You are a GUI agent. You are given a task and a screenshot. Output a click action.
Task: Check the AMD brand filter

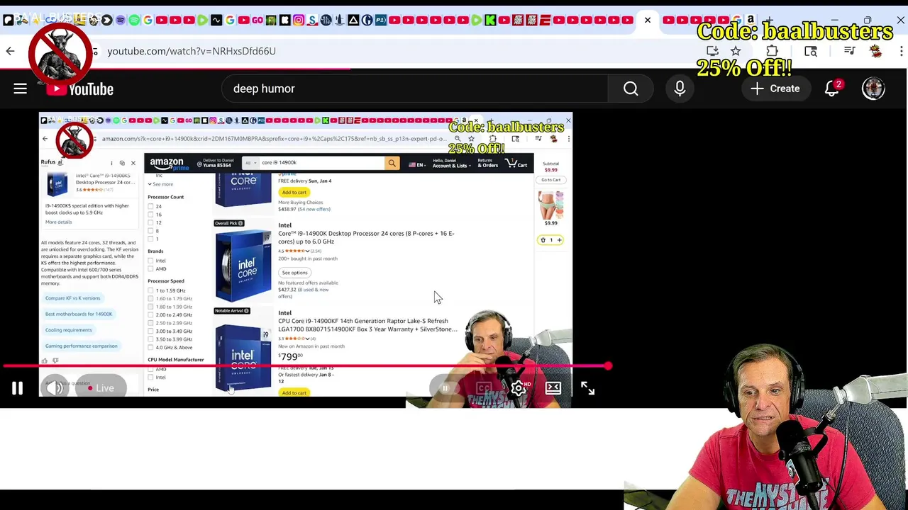coord(150,269)
